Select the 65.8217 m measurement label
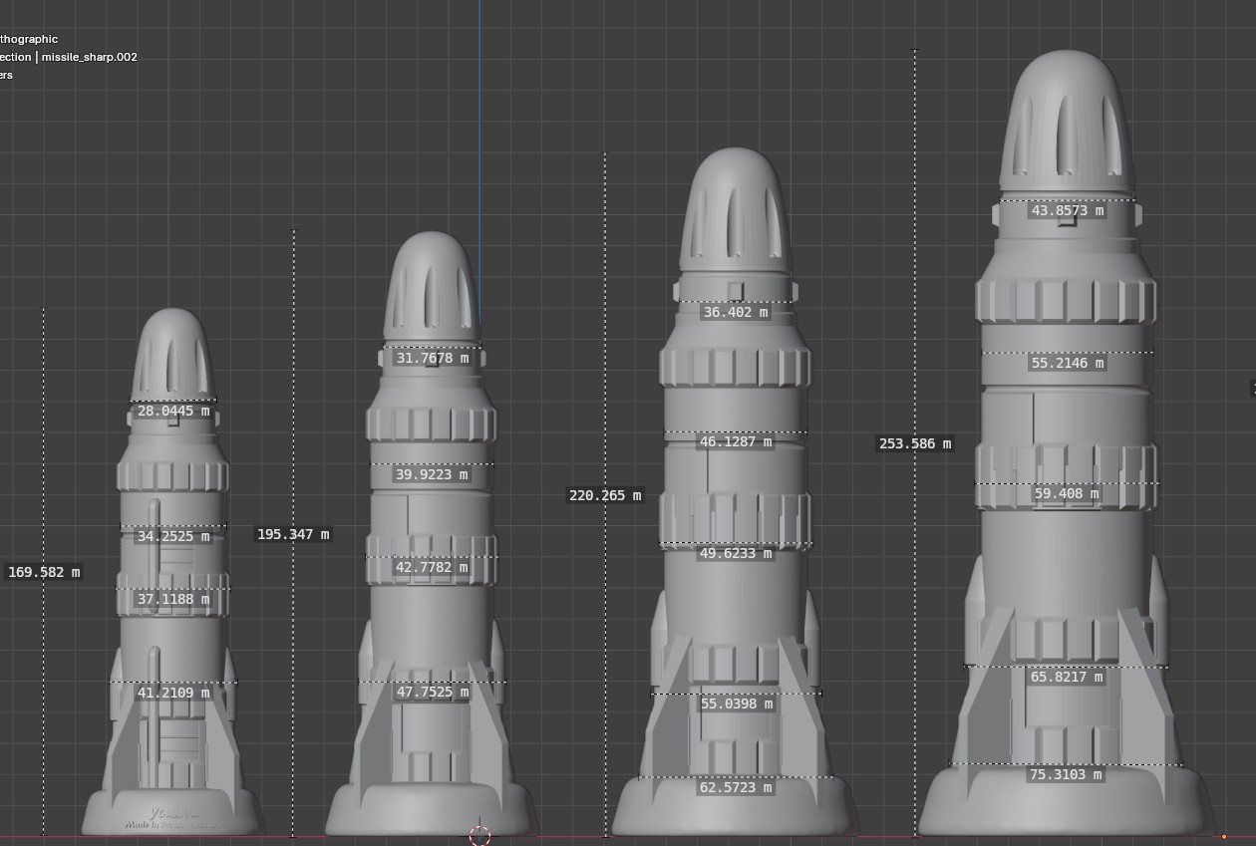 (x=1067, y=677)
